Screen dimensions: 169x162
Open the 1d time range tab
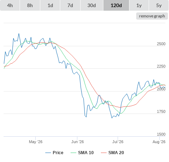(x=50, y=5)
